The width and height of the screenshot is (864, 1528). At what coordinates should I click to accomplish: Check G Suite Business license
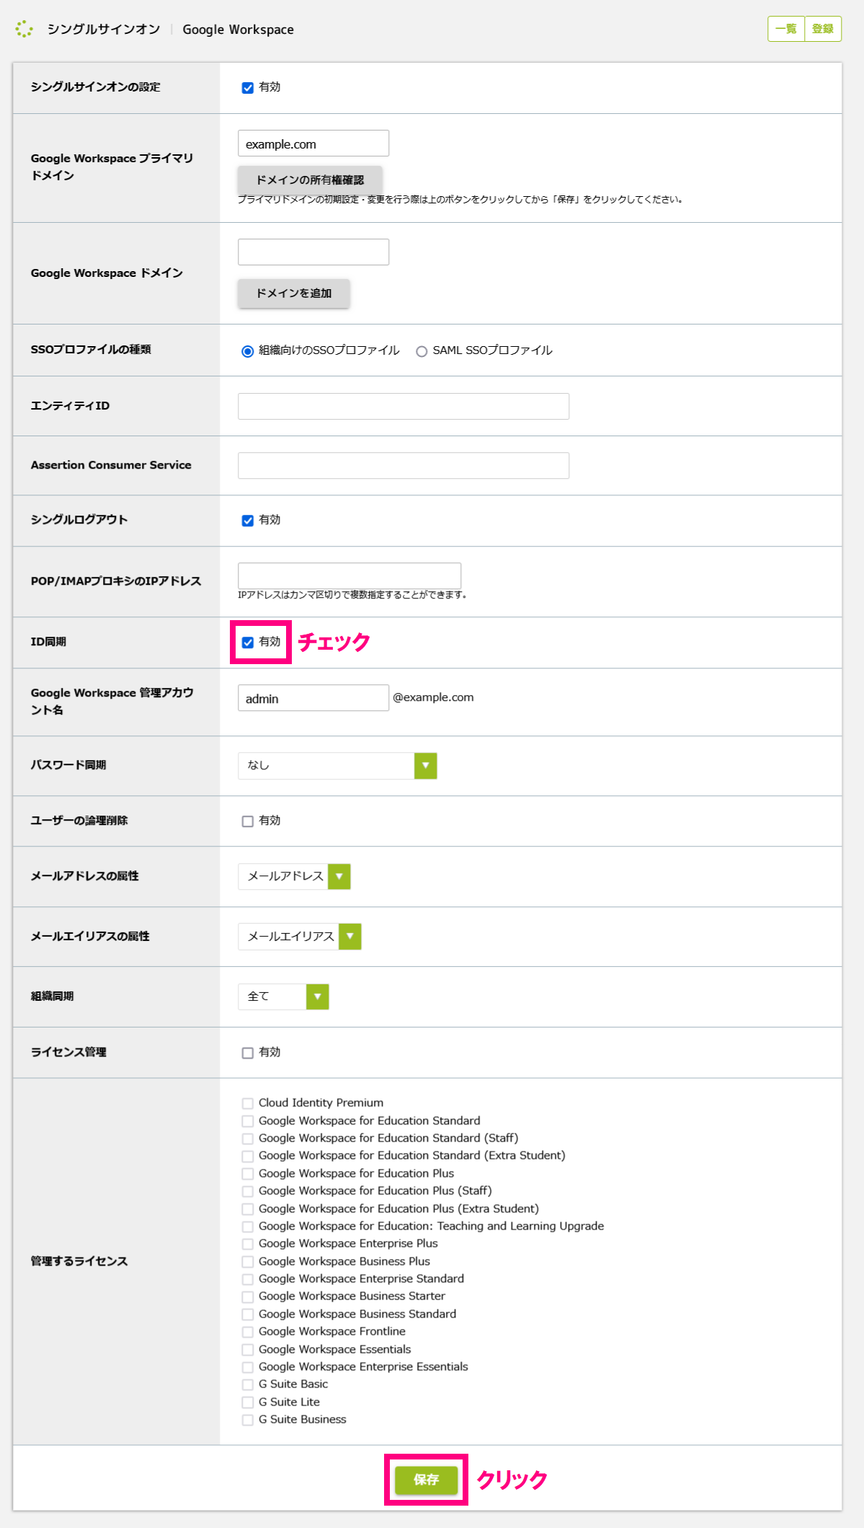(248, 1420)
